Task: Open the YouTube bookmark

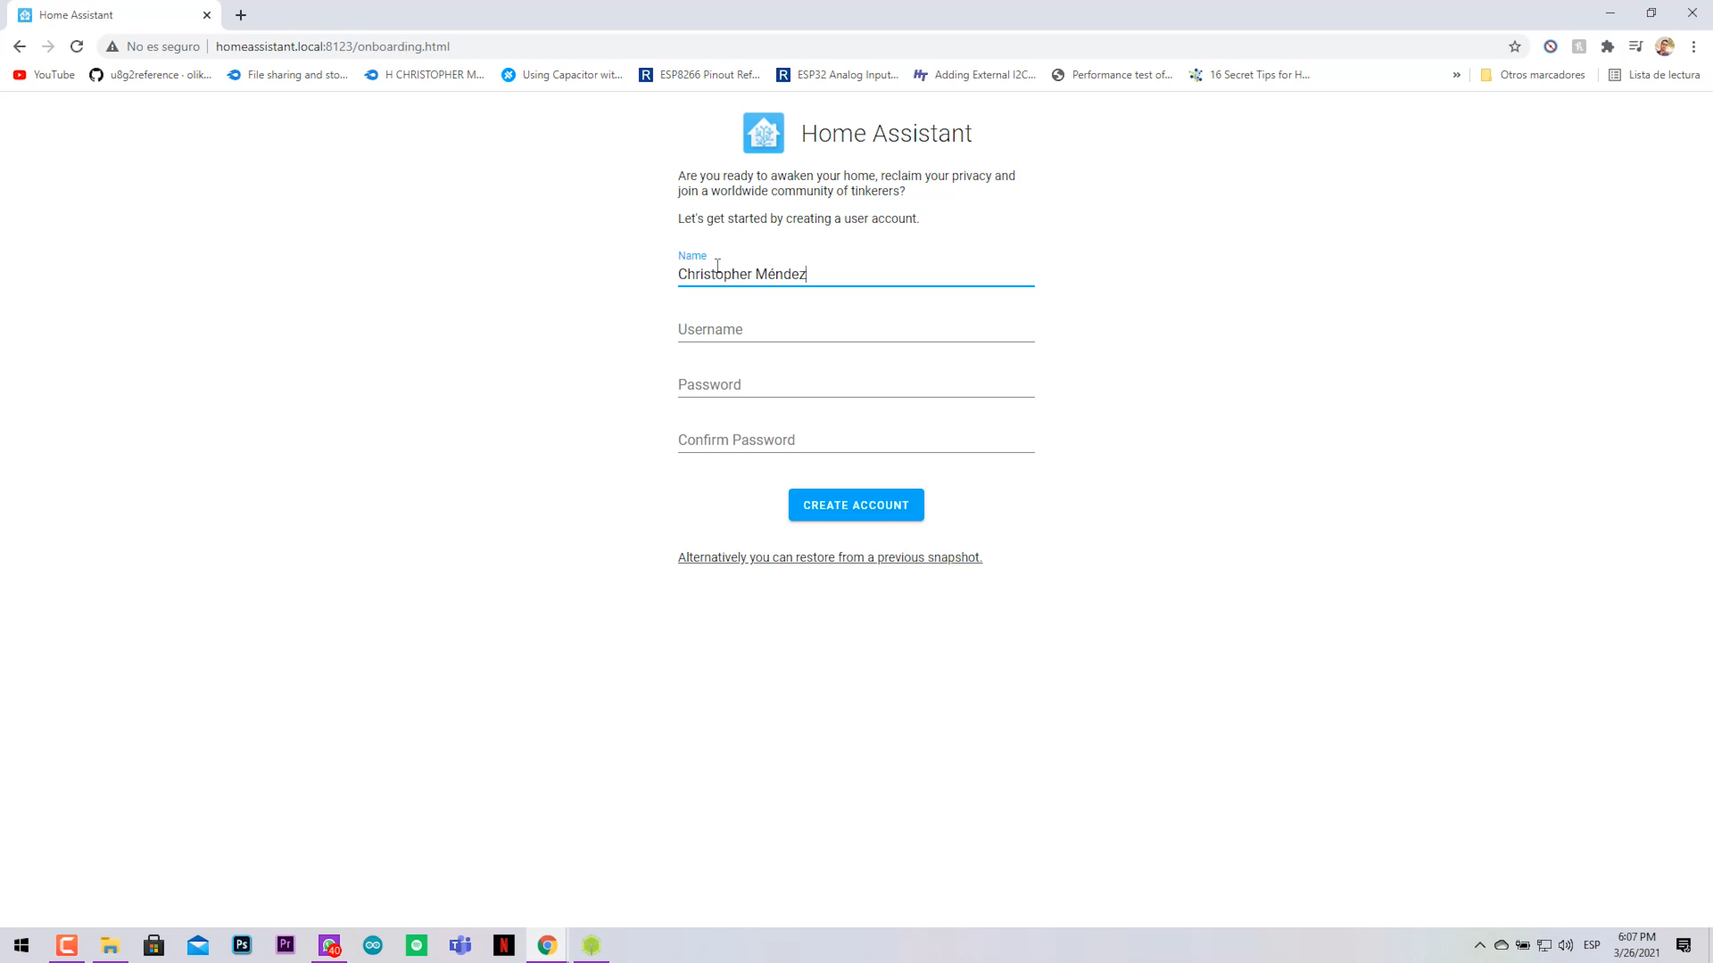Action: click(45, 75)
